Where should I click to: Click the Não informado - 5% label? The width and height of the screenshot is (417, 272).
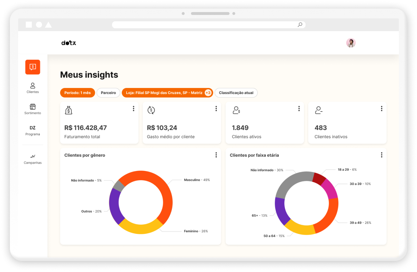pyautogui.click(x=86, y=180)
